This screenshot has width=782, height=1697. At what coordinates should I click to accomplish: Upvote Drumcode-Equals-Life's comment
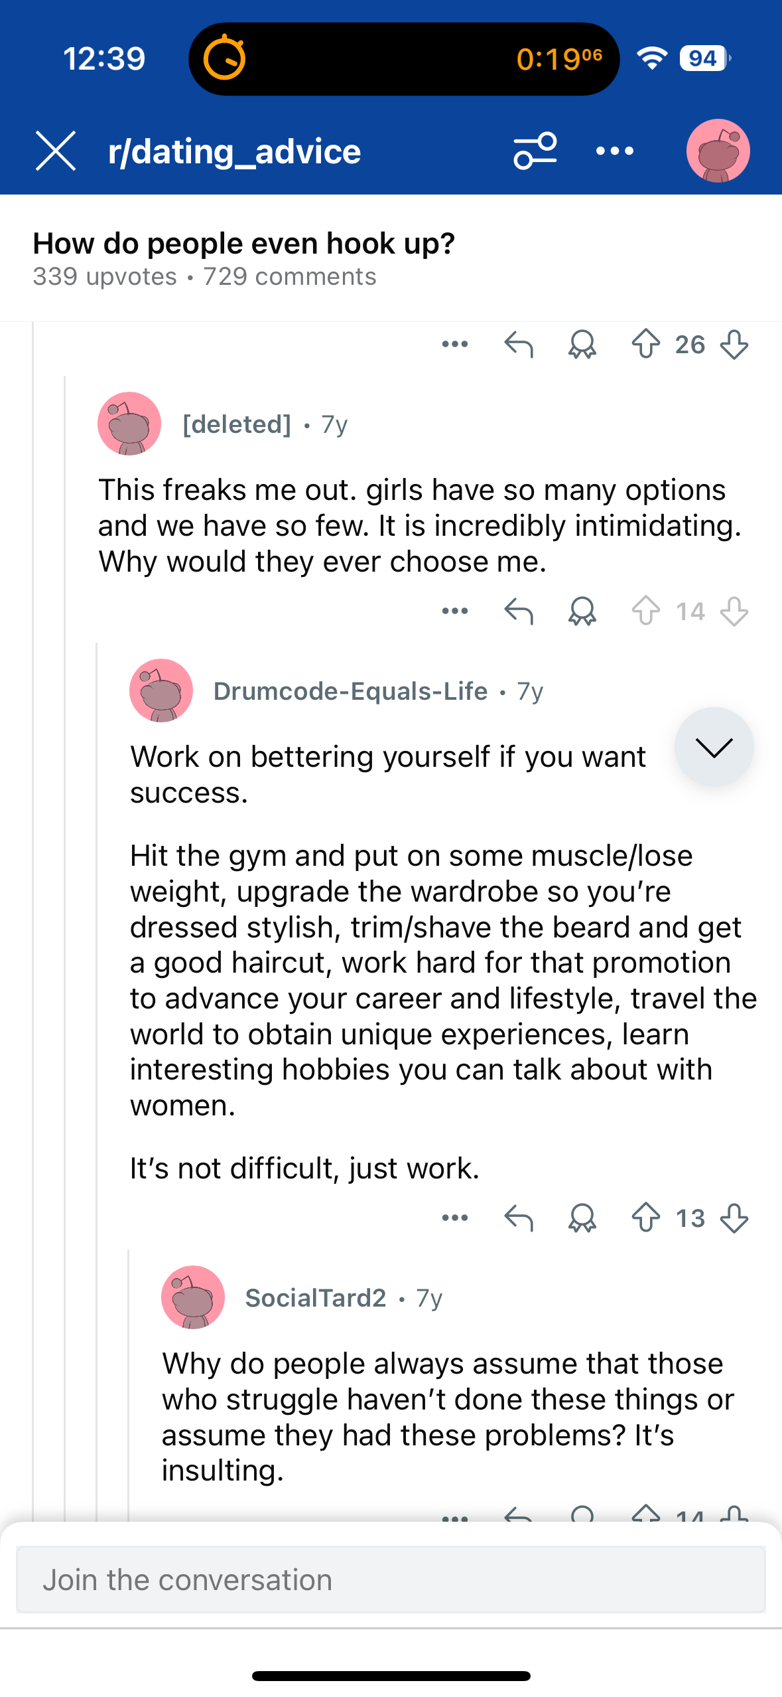click(x=645, y=1218)
